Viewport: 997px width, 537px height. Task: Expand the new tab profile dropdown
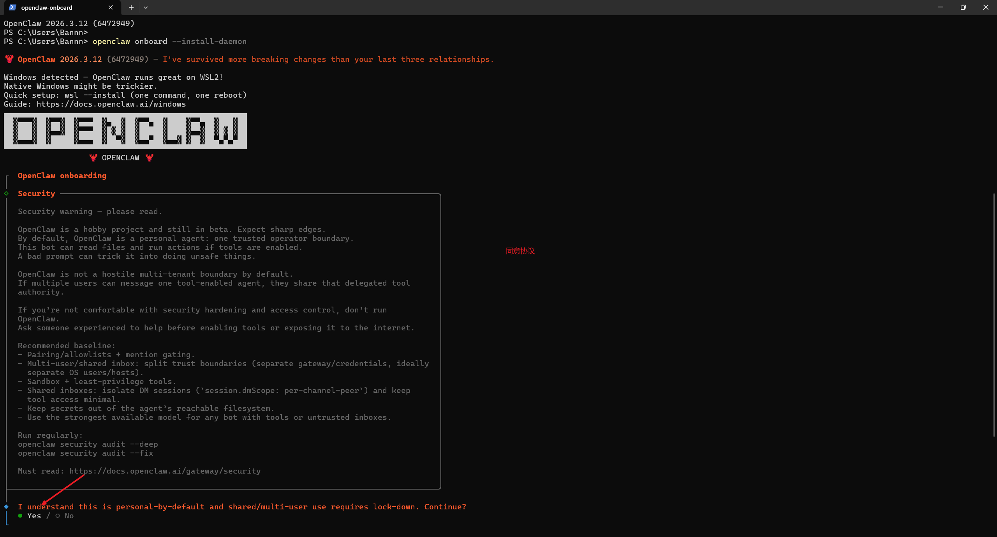[x=146, y=7]
